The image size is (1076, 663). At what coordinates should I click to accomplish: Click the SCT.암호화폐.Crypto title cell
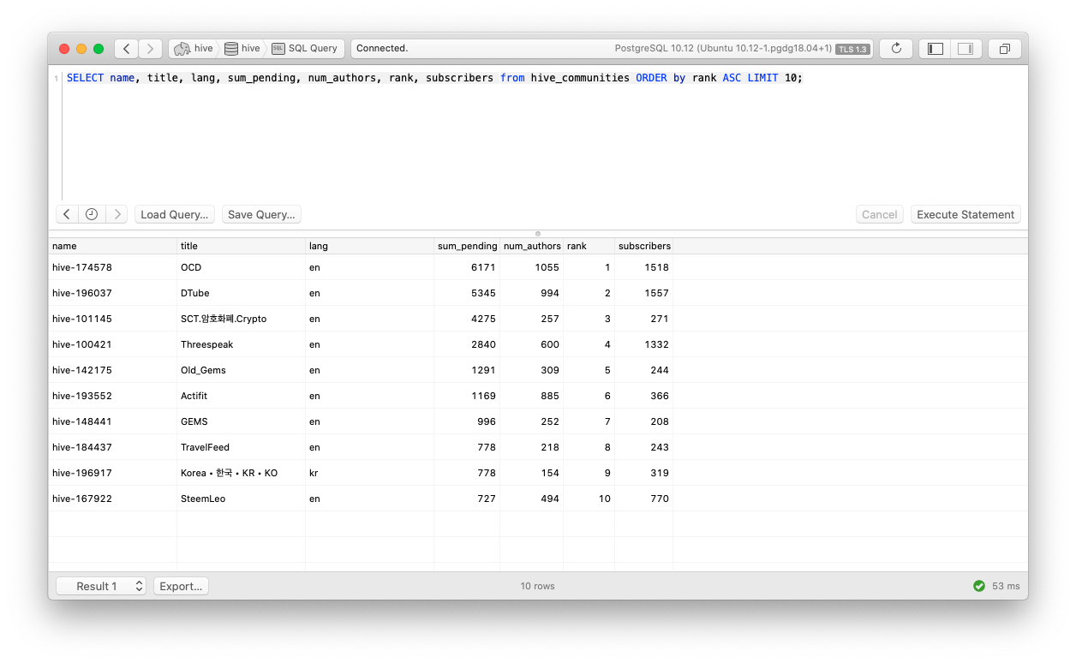(x=241, y=319)
